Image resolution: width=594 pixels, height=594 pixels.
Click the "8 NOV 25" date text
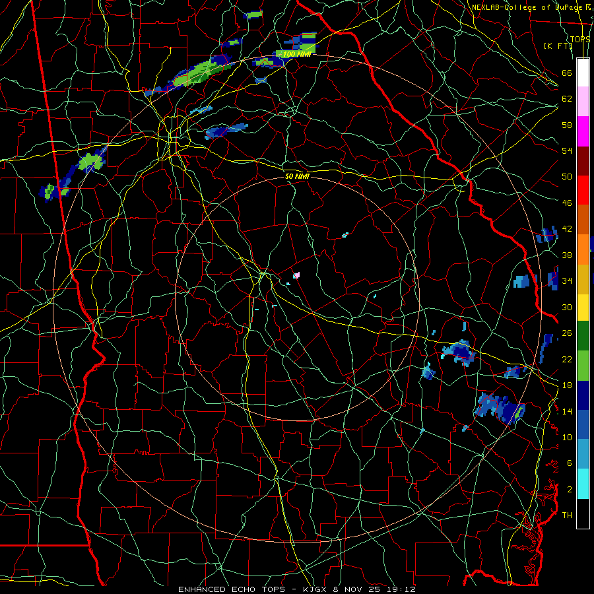(358, 589)
